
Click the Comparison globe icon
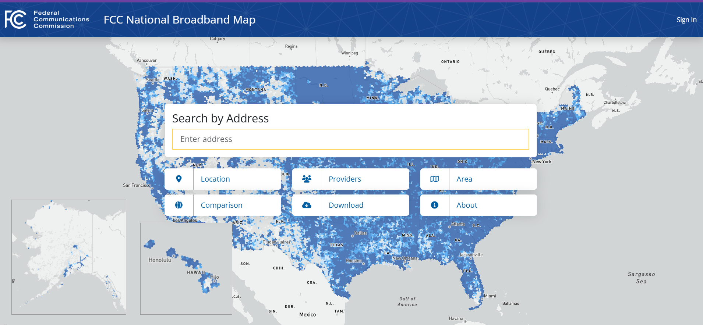179,205
